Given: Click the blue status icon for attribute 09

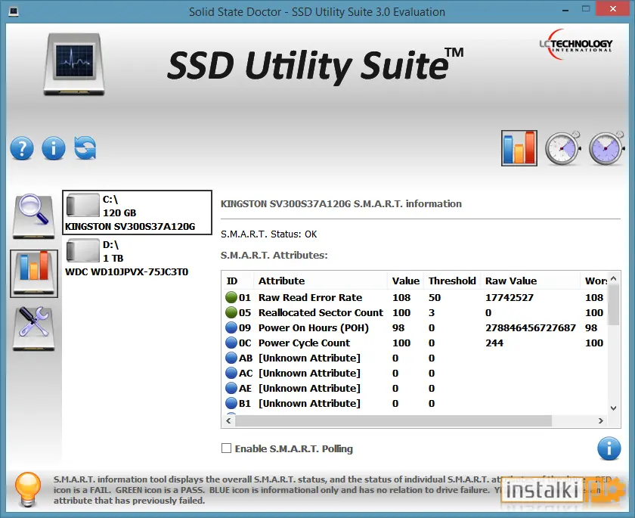Looking at the screenshot, I should tap(231, 327).
